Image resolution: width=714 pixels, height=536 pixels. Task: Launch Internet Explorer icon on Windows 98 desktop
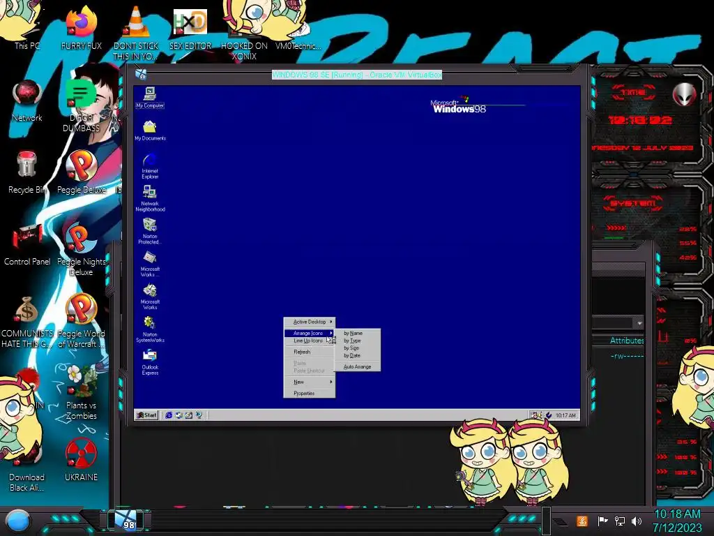pyautogui.click(x=150, y=166)
